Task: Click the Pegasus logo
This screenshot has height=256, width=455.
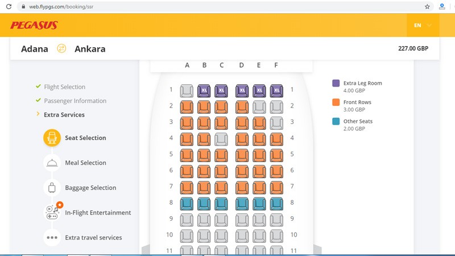Action: tap(34, 25)
